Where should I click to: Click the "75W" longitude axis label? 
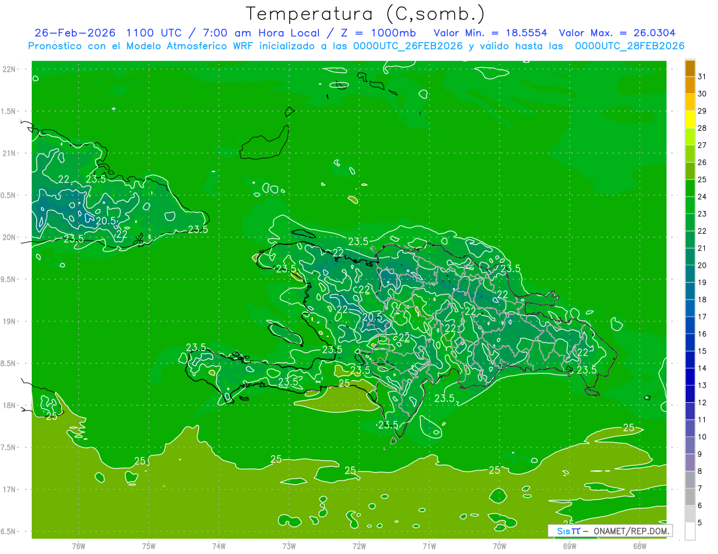149,546
